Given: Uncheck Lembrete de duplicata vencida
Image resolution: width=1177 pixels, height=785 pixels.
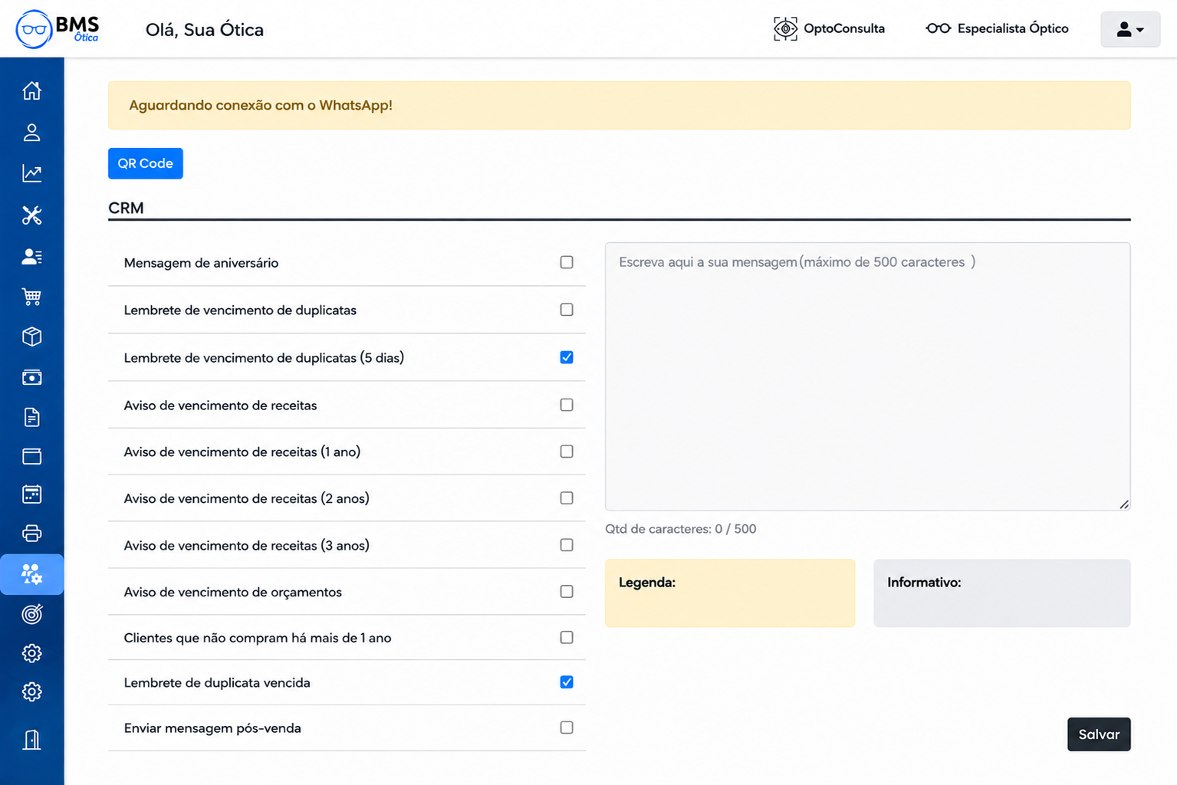Looking at the screenshot, I should click(x=567, y=682).
